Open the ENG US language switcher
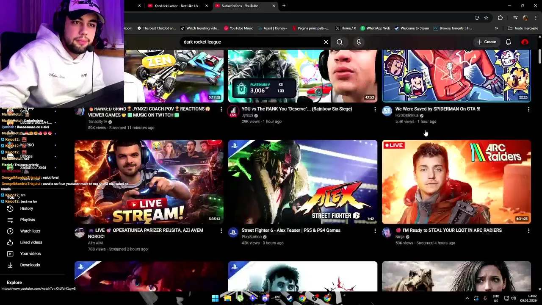The width and height of the screenshot is (542, 305). point(496,298)
